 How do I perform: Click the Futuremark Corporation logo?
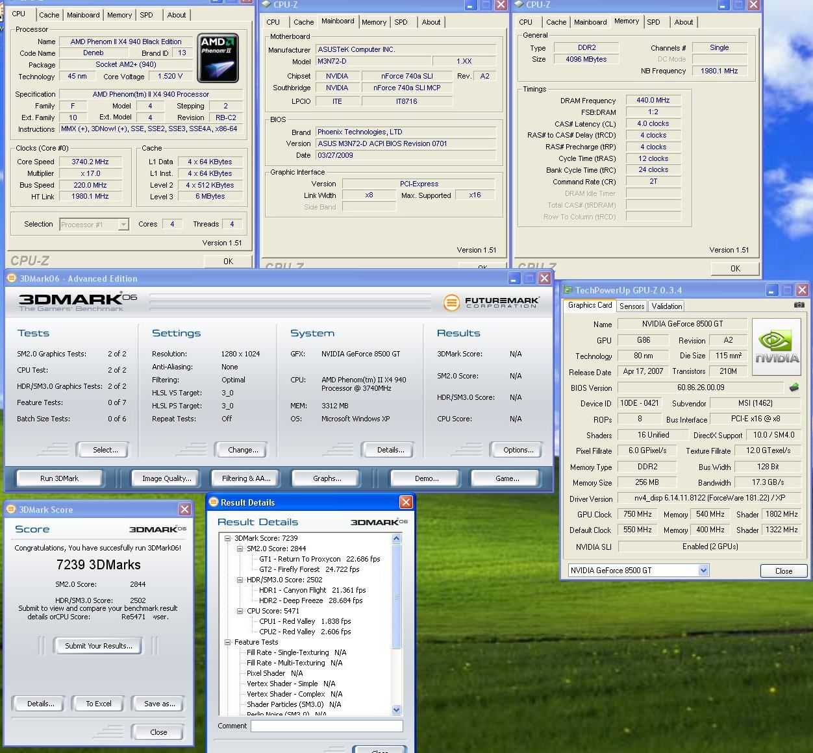click(x=491, y=302)
